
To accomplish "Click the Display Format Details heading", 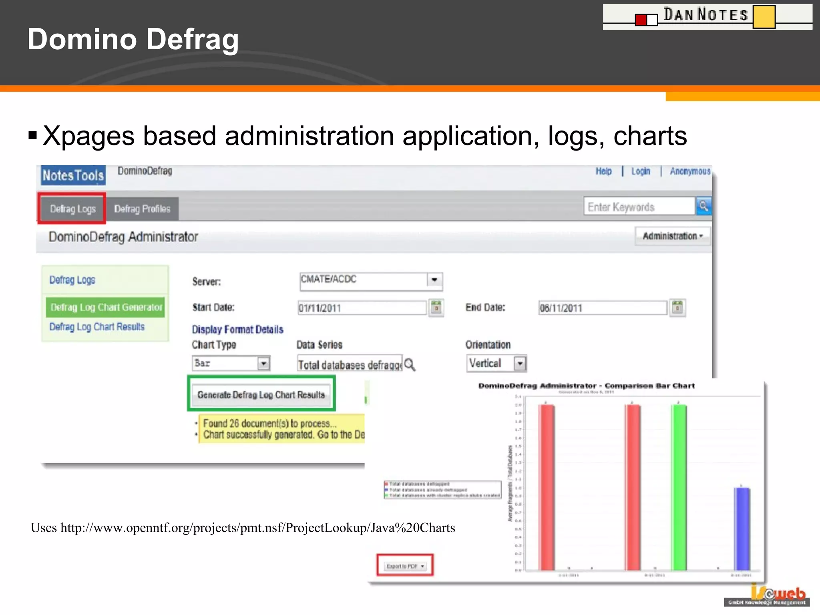I will click(237, 329).
